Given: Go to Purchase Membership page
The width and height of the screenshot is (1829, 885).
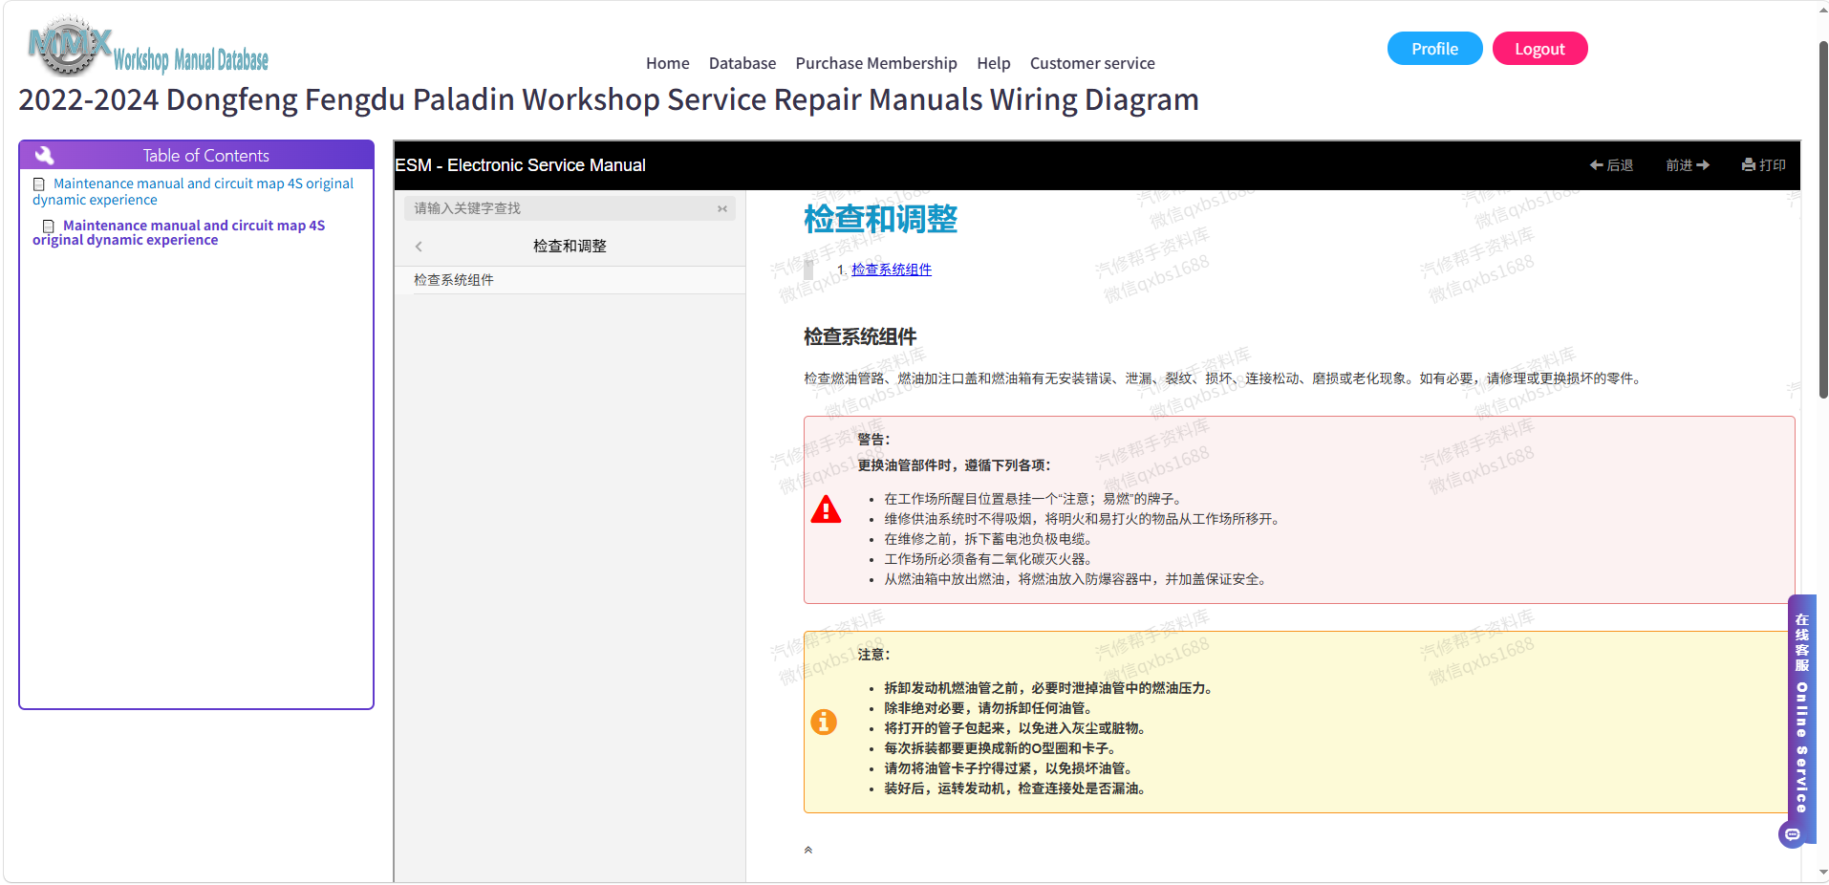Looking at the screenshot, I should click(876, 63).
